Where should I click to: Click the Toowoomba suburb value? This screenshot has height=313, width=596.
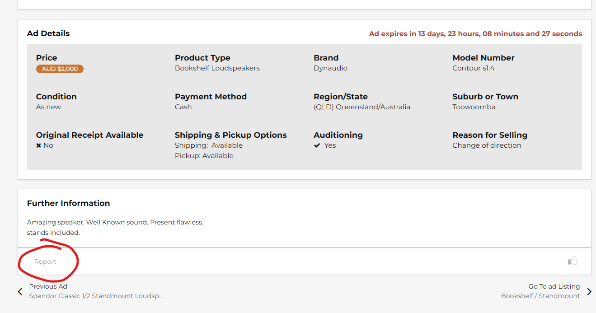click(x=474, y=107)
